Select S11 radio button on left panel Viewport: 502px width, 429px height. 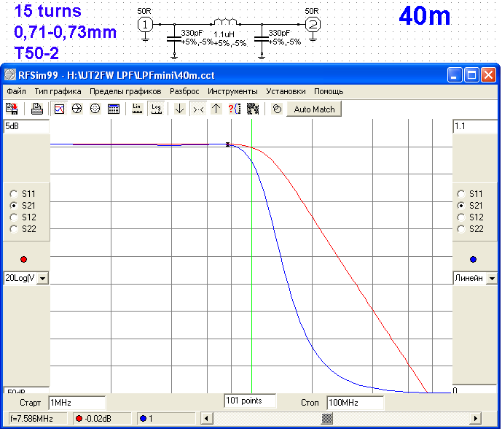[x=14, y=194]
